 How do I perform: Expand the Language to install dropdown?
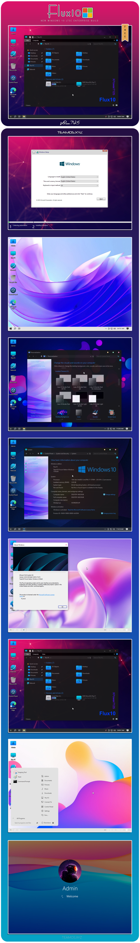80,177
